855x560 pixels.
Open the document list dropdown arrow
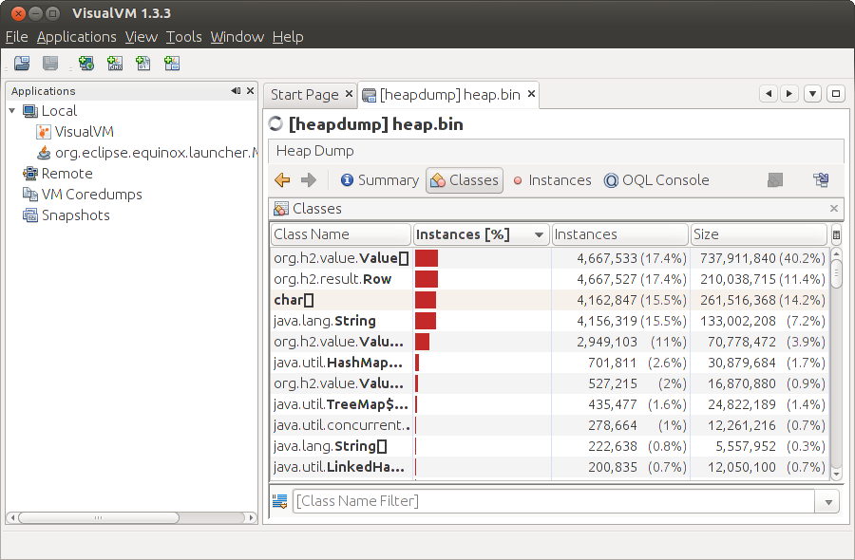812,94
